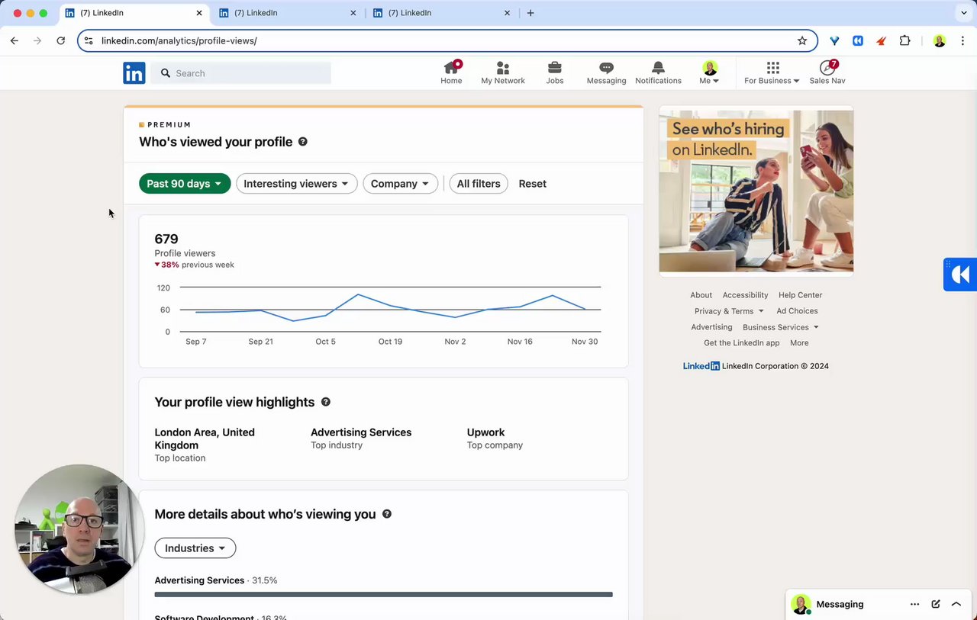Click the Chrome profile avatar
The image size is (977, 620).
(x=940, y=40)
